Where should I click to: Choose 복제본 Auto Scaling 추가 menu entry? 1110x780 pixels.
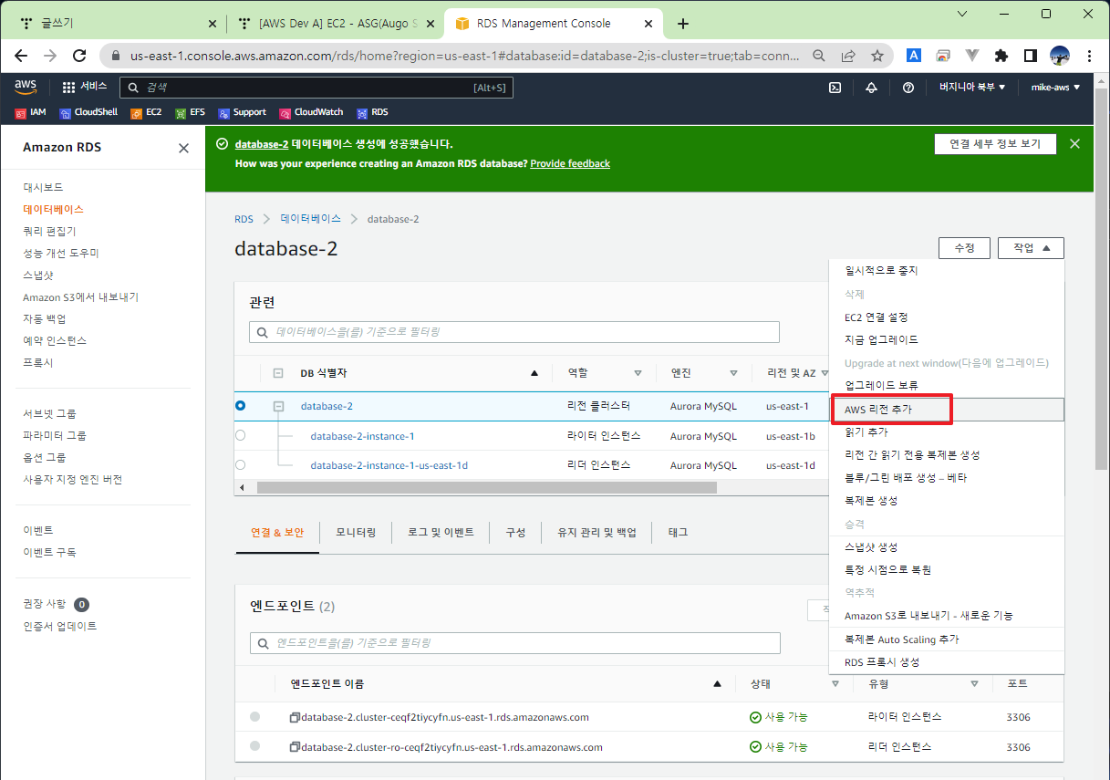pyautogui.click(x=946, y=640)
